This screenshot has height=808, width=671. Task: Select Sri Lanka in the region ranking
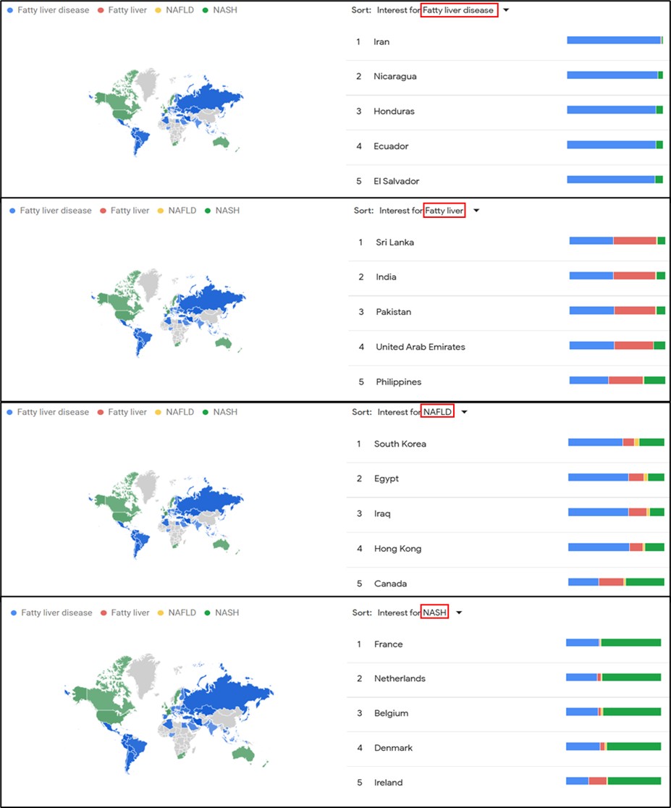point(394,243)
